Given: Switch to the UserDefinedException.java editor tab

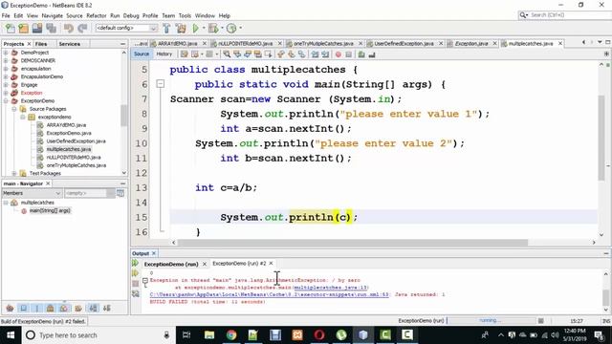Looking at the screenshot, I should pyautogui.click(x=404, y=44).
